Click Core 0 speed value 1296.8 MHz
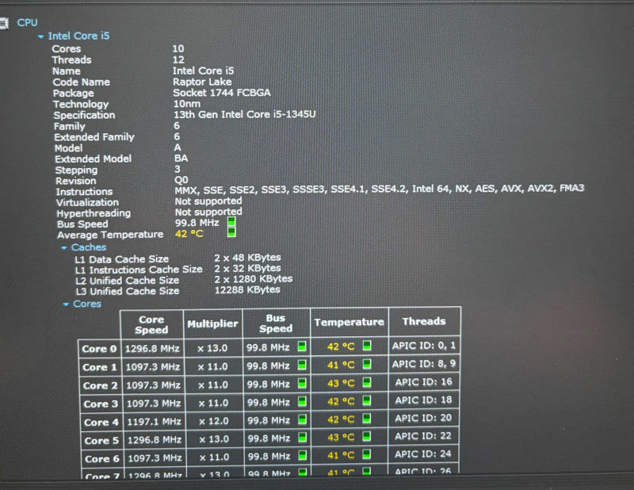 click(x=152, y=348)
